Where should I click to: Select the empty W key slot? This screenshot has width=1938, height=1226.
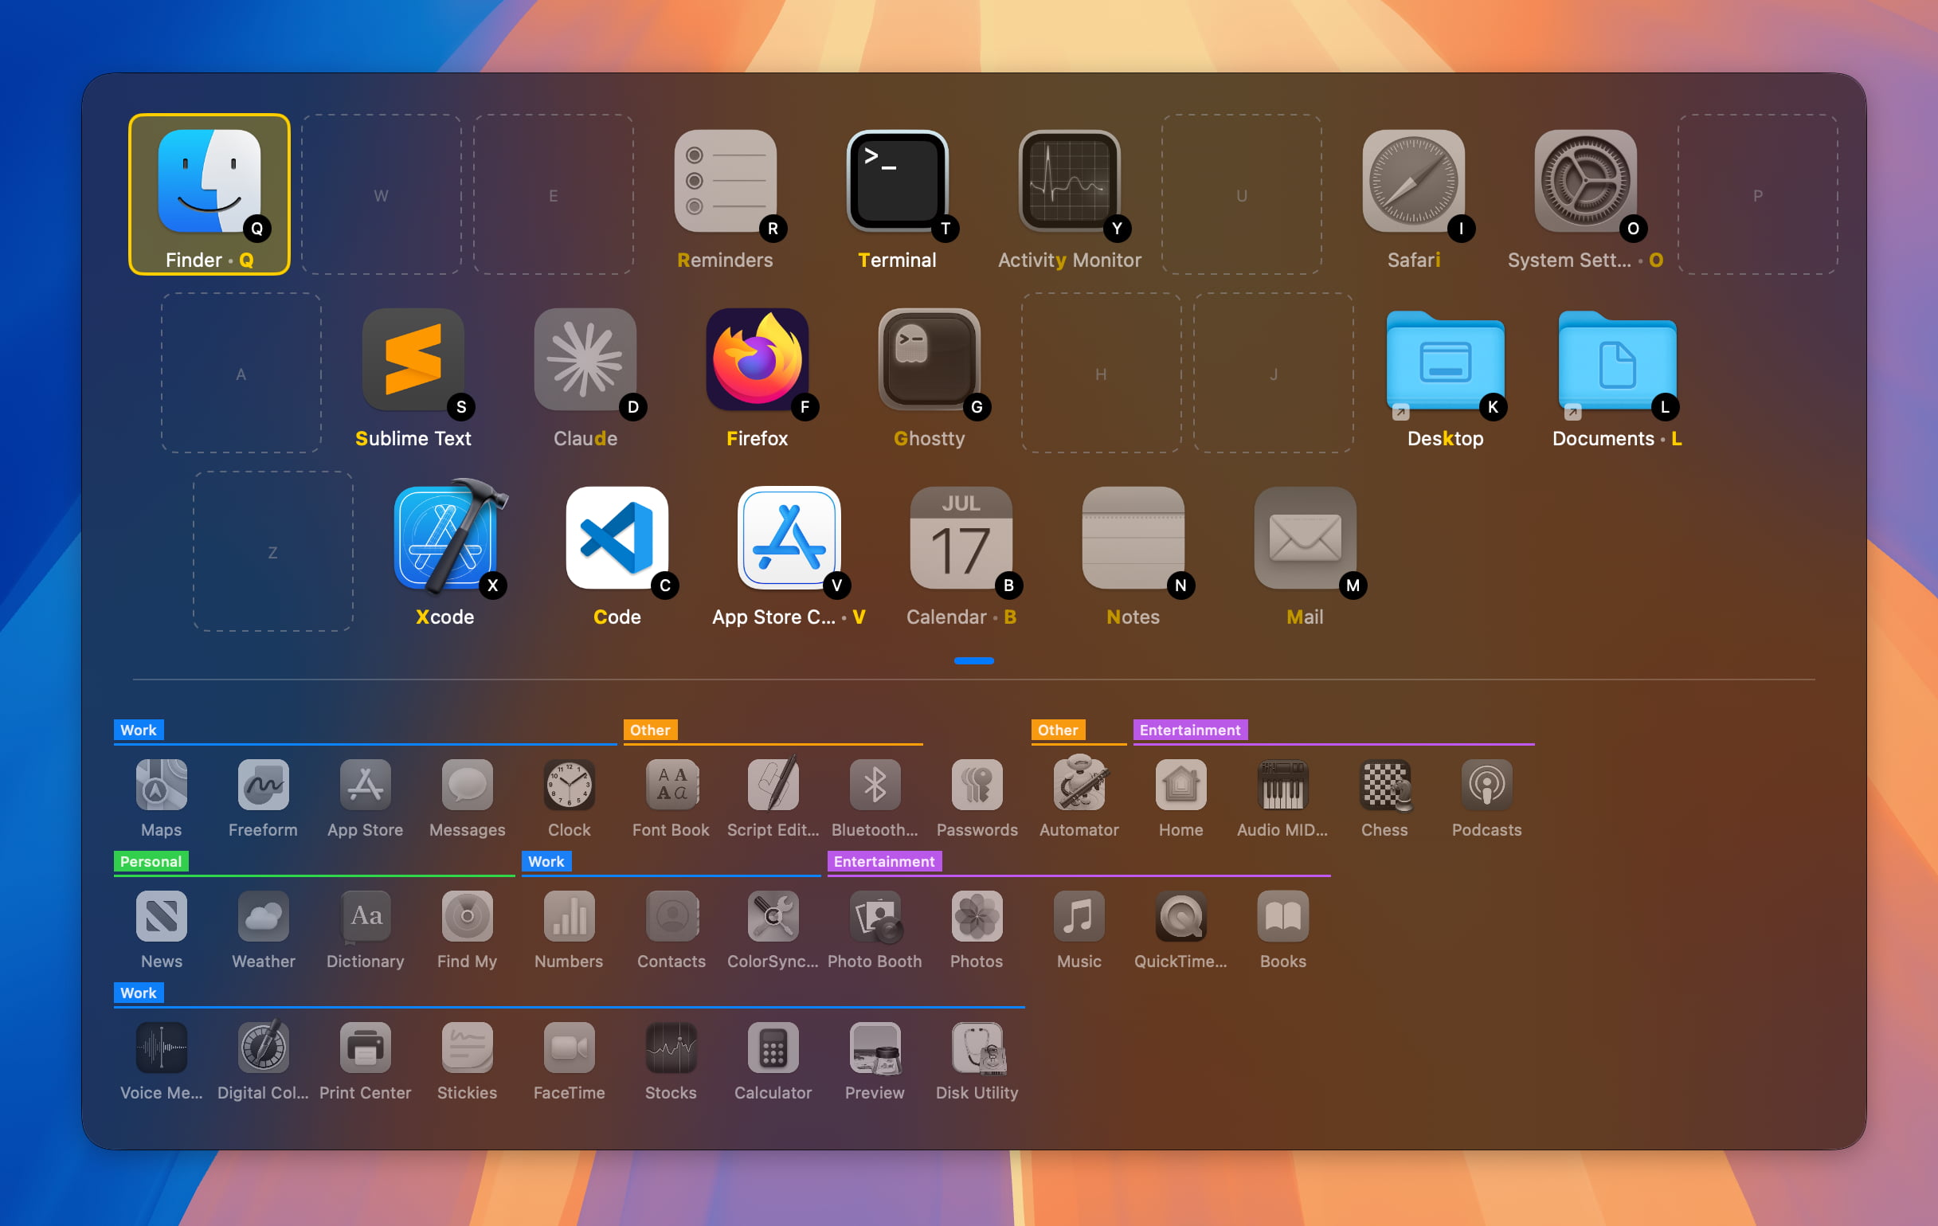pos(382,194)
